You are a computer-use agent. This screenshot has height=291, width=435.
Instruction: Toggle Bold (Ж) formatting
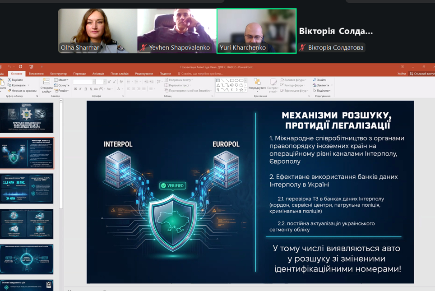point(75,89)
